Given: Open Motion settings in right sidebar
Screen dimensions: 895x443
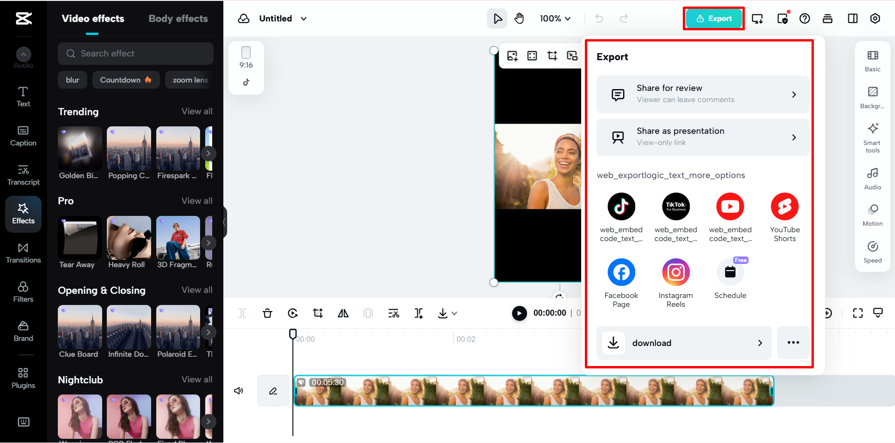Looking at the screenshot, I should point(873,215).
